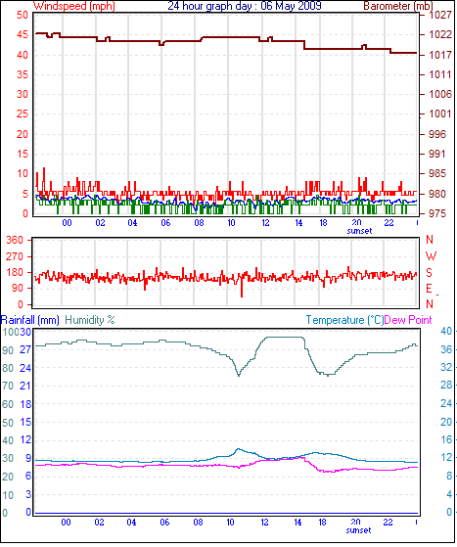Viewport: 457px width, 547px height.
Task: Click the 12 hour tick on top graph
Action: click(265, 223)
